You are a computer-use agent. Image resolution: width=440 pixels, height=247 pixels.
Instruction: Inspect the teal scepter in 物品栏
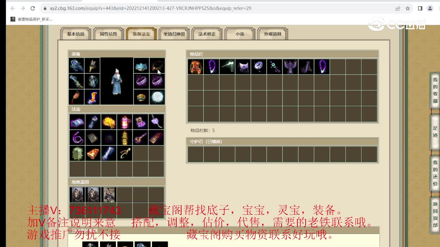pos(274,67)
